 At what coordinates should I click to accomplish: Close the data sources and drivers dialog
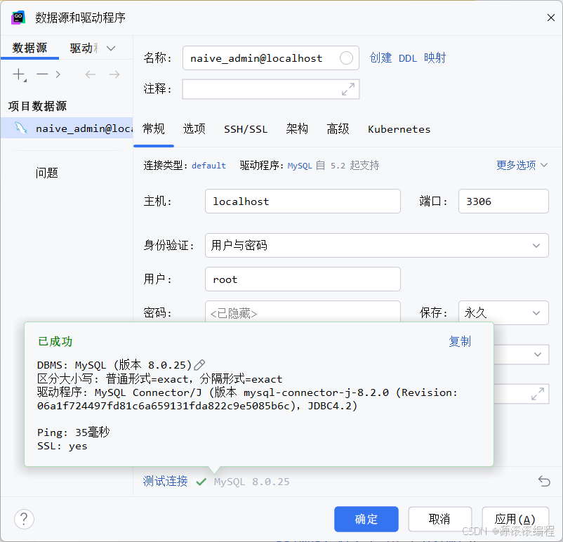pos(551,18)
